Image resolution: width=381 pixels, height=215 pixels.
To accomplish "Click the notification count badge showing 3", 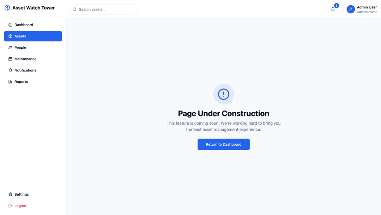I will tap(337, 6).
